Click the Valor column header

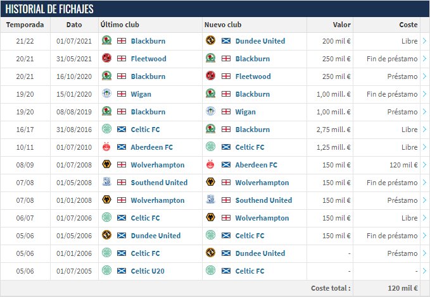[342, 25]
